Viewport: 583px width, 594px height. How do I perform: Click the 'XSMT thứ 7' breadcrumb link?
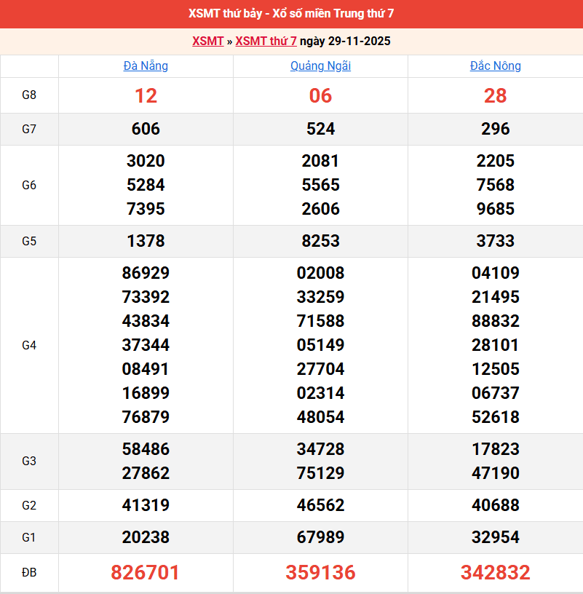pyautogui.click(x=266, y=41)
